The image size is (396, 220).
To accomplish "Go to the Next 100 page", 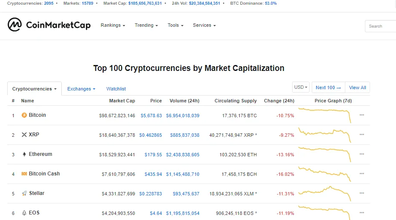I will [328, 87].
